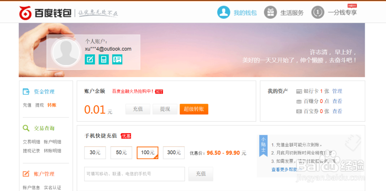This screenshot has height=191, width=386.
Task: Click the 96.50 - 99.90 discount price
Action: point(223,153)
